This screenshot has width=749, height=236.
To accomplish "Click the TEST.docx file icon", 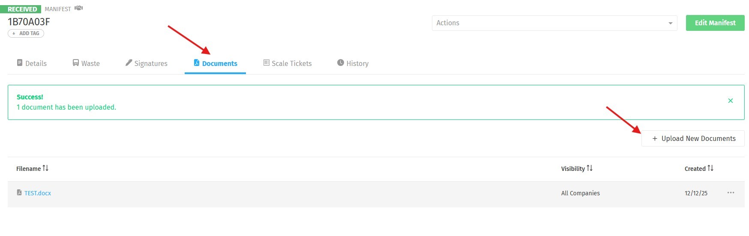I will pos(19,193).
